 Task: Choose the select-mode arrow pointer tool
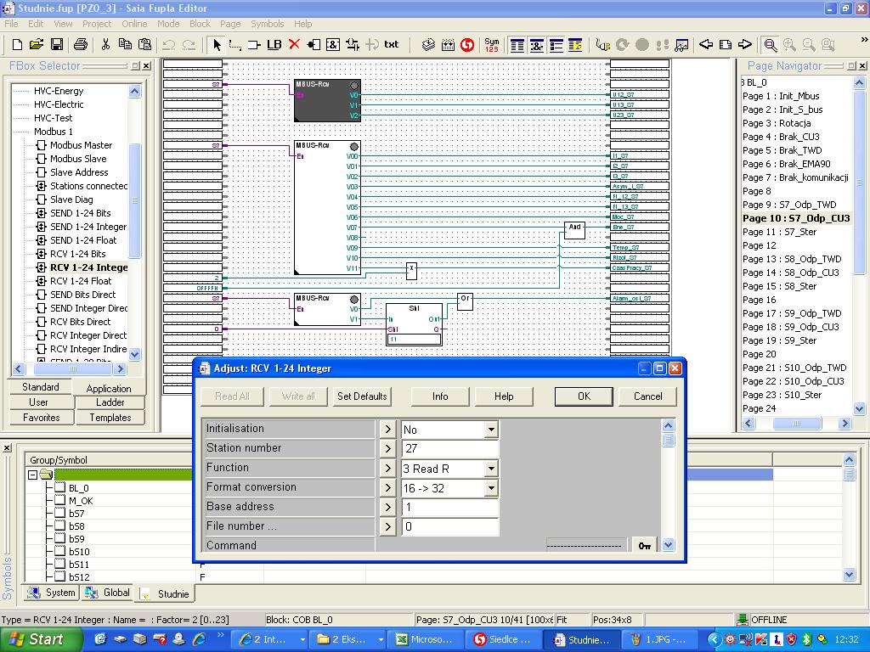(x=217, y=44)
